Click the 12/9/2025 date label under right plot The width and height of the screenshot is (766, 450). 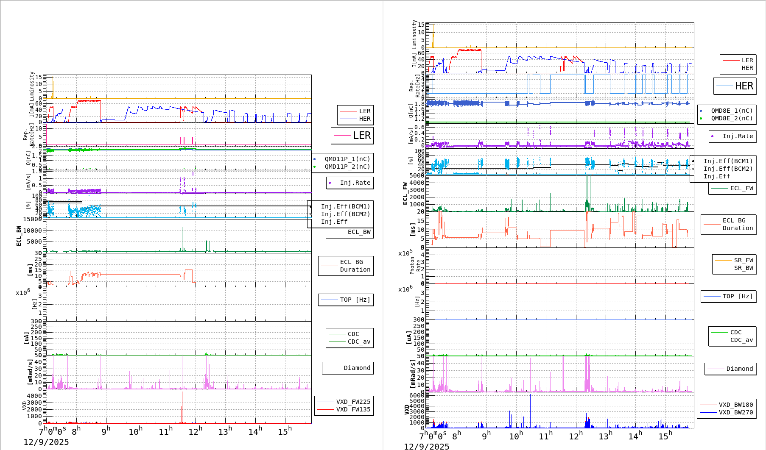(426, 446)
